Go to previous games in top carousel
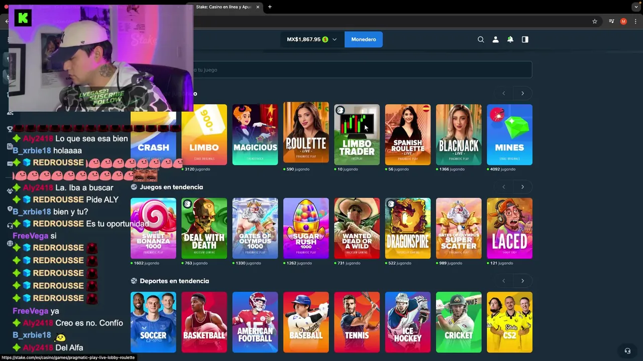643x361 pixels. click(504, 93)
